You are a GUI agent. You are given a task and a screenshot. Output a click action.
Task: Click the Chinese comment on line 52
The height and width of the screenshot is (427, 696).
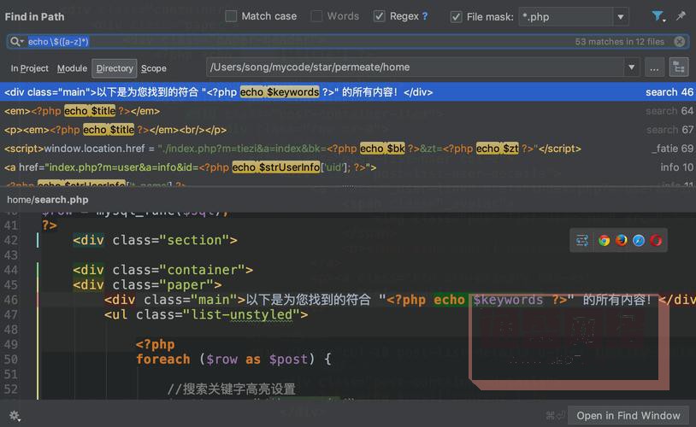click(231, 389)
